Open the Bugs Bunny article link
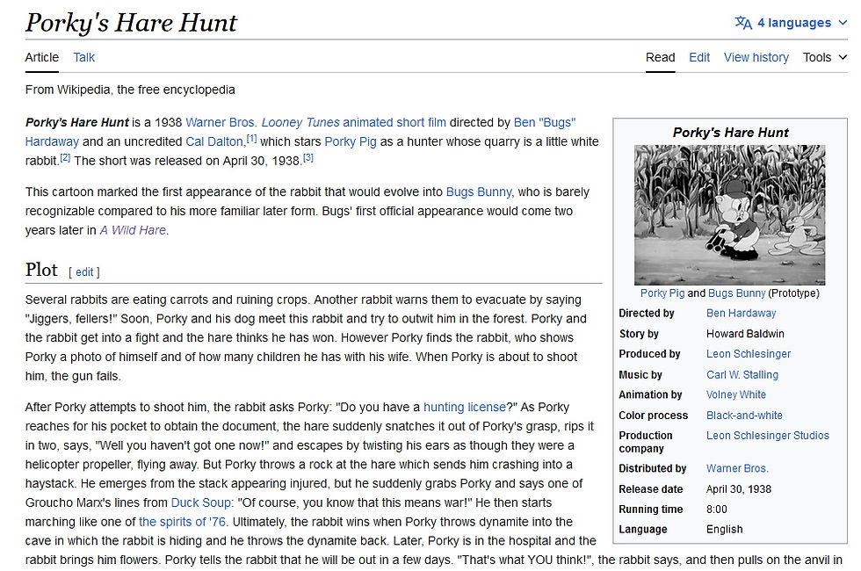The height and width of the screenshot is (571, 861). [478, 191]
